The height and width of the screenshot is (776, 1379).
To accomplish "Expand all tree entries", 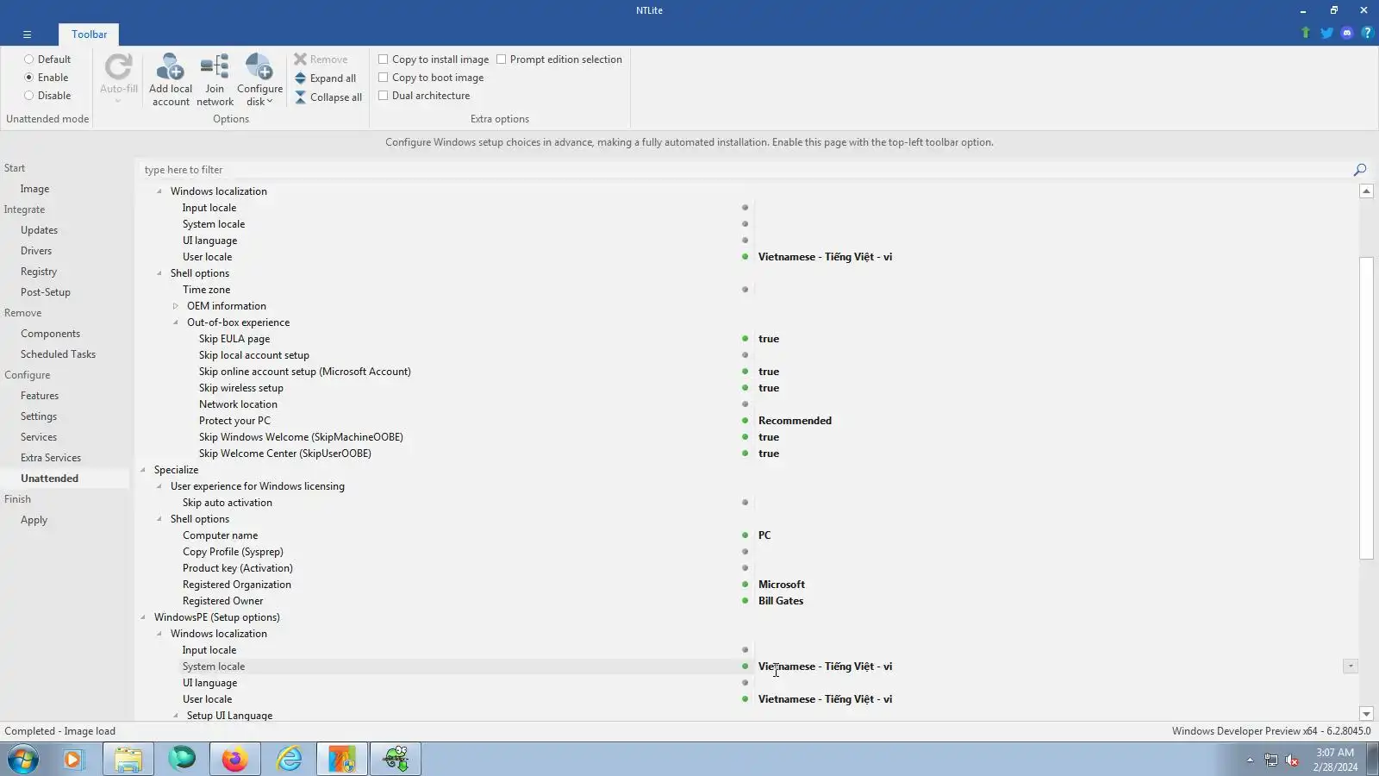I will point(325,78).
